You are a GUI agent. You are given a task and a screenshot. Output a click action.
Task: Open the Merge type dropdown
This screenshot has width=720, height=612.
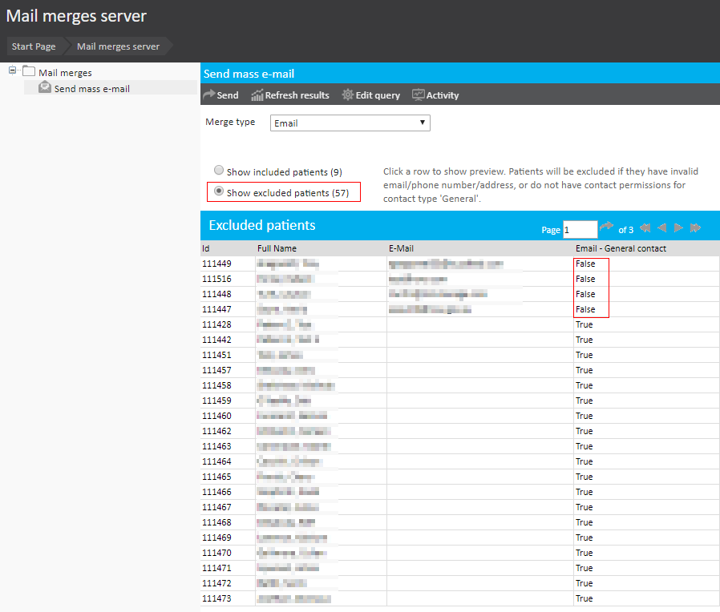[x=350, y=123]
